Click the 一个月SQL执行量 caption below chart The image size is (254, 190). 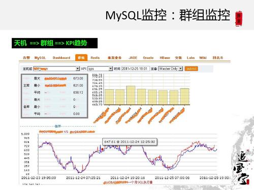point(141,182)
